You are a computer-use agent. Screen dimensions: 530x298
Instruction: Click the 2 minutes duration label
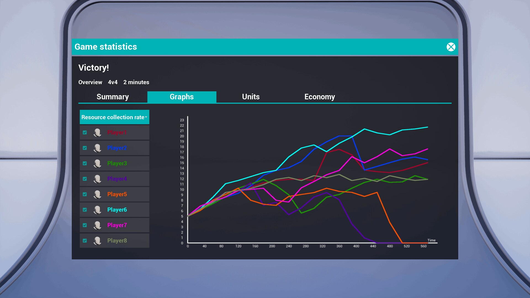point(136,82)
